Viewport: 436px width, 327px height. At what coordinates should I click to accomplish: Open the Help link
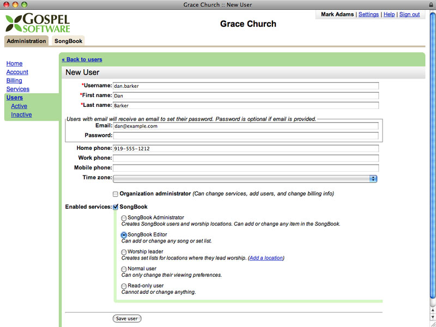tap(389, 15)
